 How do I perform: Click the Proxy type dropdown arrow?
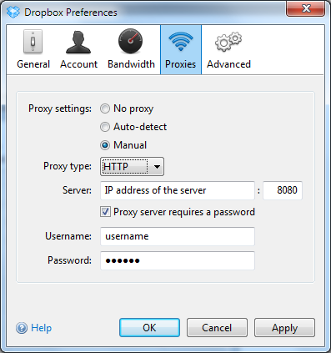pos(157,167)
